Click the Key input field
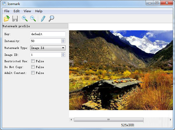 [x=48, y=34]
